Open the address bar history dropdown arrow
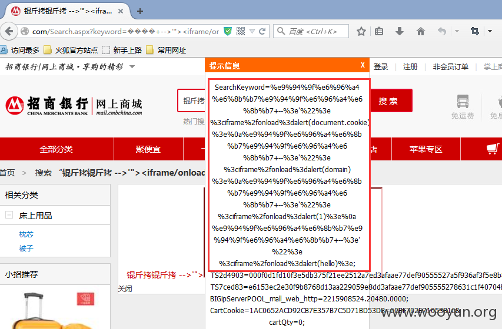The width and height of the screenshot is (502, 329). tap(252, 31)
